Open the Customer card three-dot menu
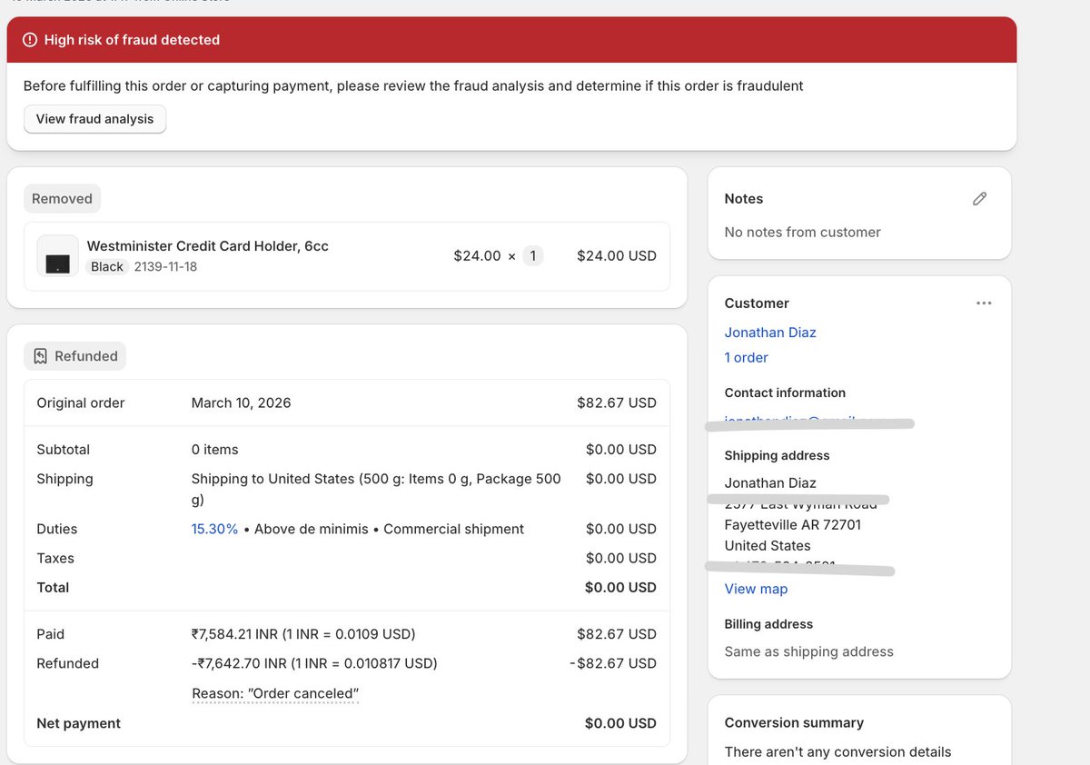The width and height of the screenshot is (1090, 765). coord(984,303)
